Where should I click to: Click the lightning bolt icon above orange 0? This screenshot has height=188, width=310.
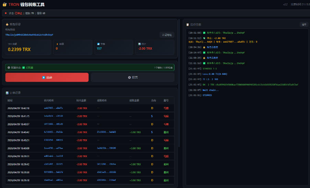57,44
